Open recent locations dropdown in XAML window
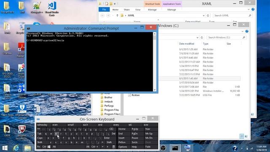 pos(113,16)
